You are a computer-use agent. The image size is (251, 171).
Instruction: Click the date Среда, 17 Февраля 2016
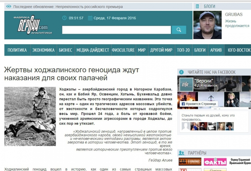[x=114, y=18]
